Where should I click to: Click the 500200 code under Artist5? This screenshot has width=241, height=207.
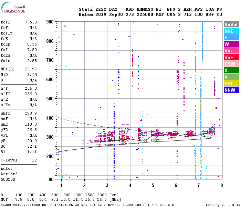(8, 180)
